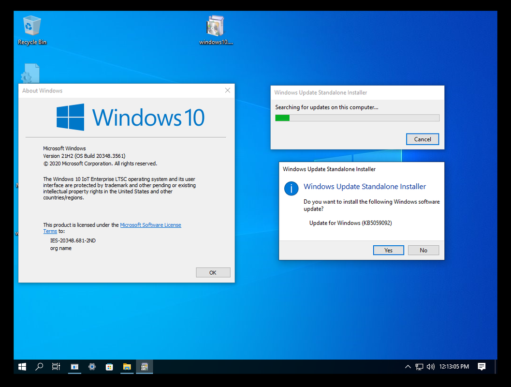The height and width of the screenshot is (387, 511).
Task: Select the gear file icon under Recycle Bin
Action: 30,74
